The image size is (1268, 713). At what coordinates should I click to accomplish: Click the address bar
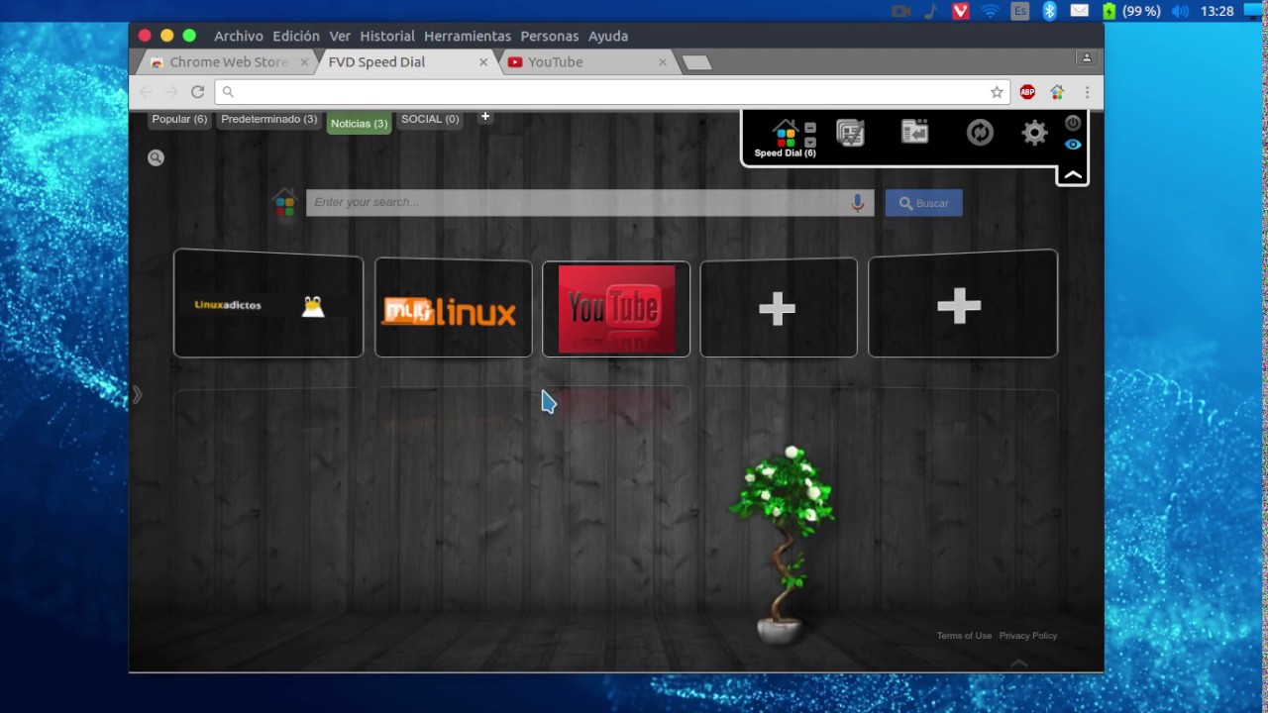[x=613, y=92]
